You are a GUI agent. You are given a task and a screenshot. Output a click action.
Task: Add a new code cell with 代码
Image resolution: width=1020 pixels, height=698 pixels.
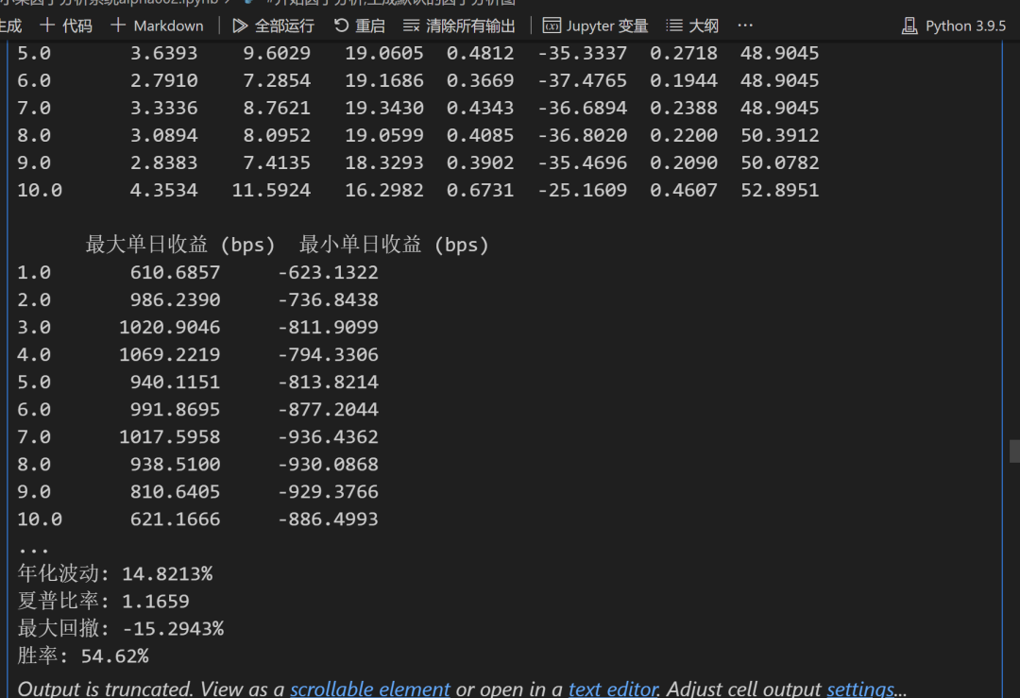point(66,26)
